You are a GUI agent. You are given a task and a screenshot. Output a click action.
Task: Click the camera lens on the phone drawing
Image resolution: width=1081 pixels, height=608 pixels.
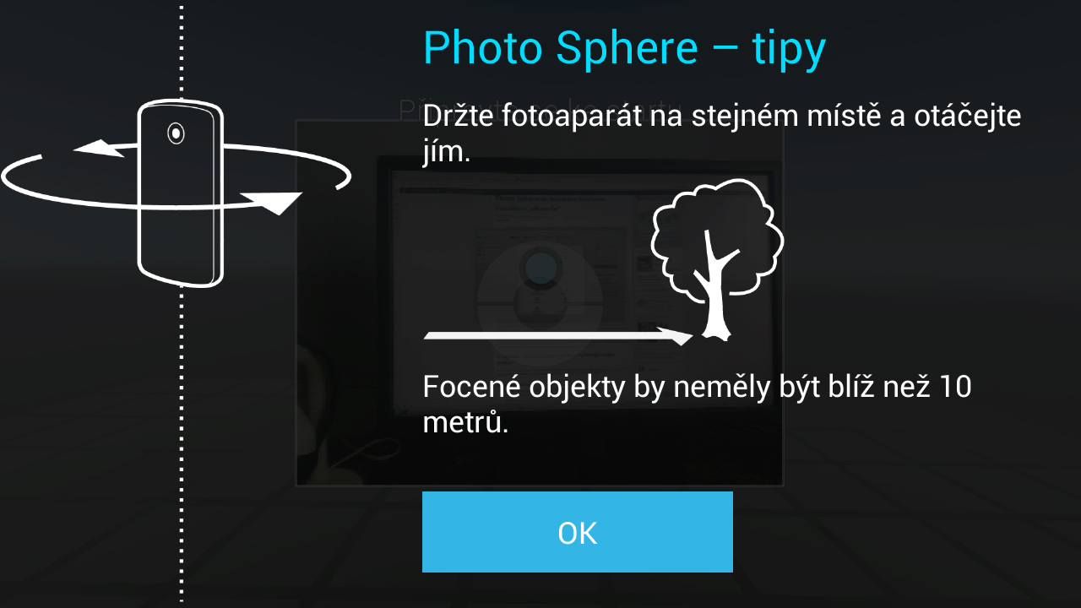click(x=176, y=133)
